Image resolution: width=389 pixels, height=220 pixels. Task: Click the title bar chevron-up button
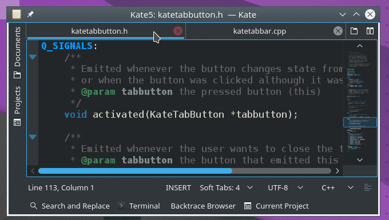(356, 14)
